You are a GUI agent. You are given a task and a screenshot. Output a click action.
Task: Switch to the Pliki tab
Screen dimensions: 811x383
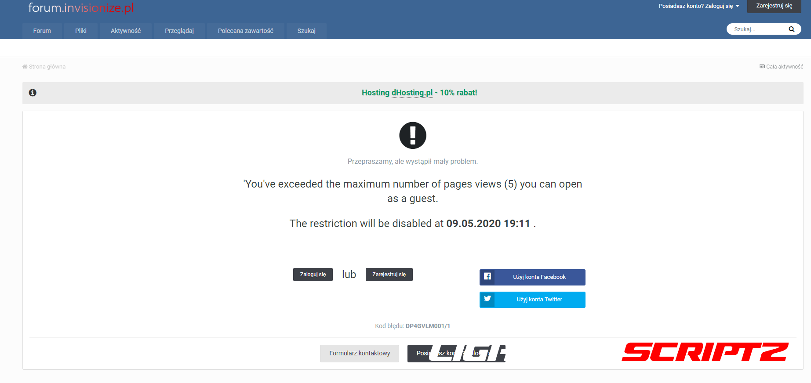(x=81, y=31)
